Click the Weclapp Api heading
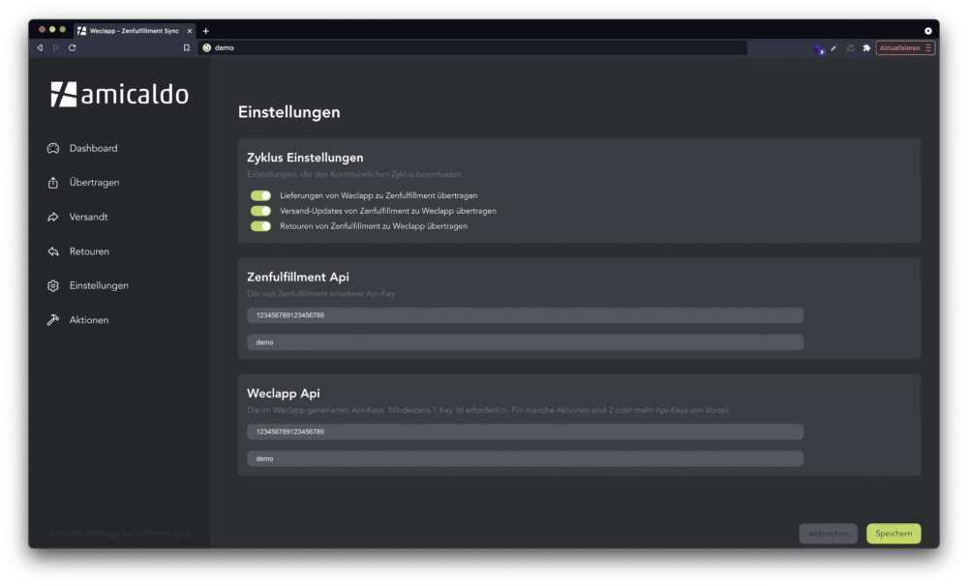Viewport: 968px width, 586px height. (x=284, y=394)
